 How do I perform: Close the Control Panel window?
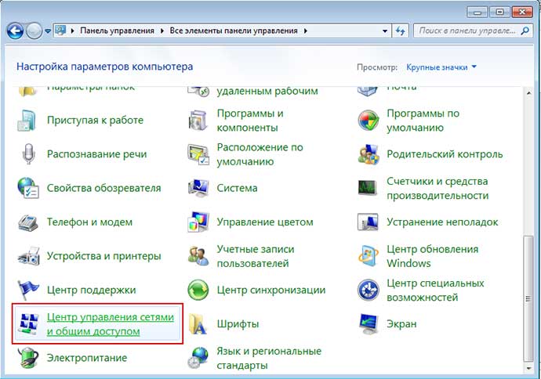click(522, 12)
